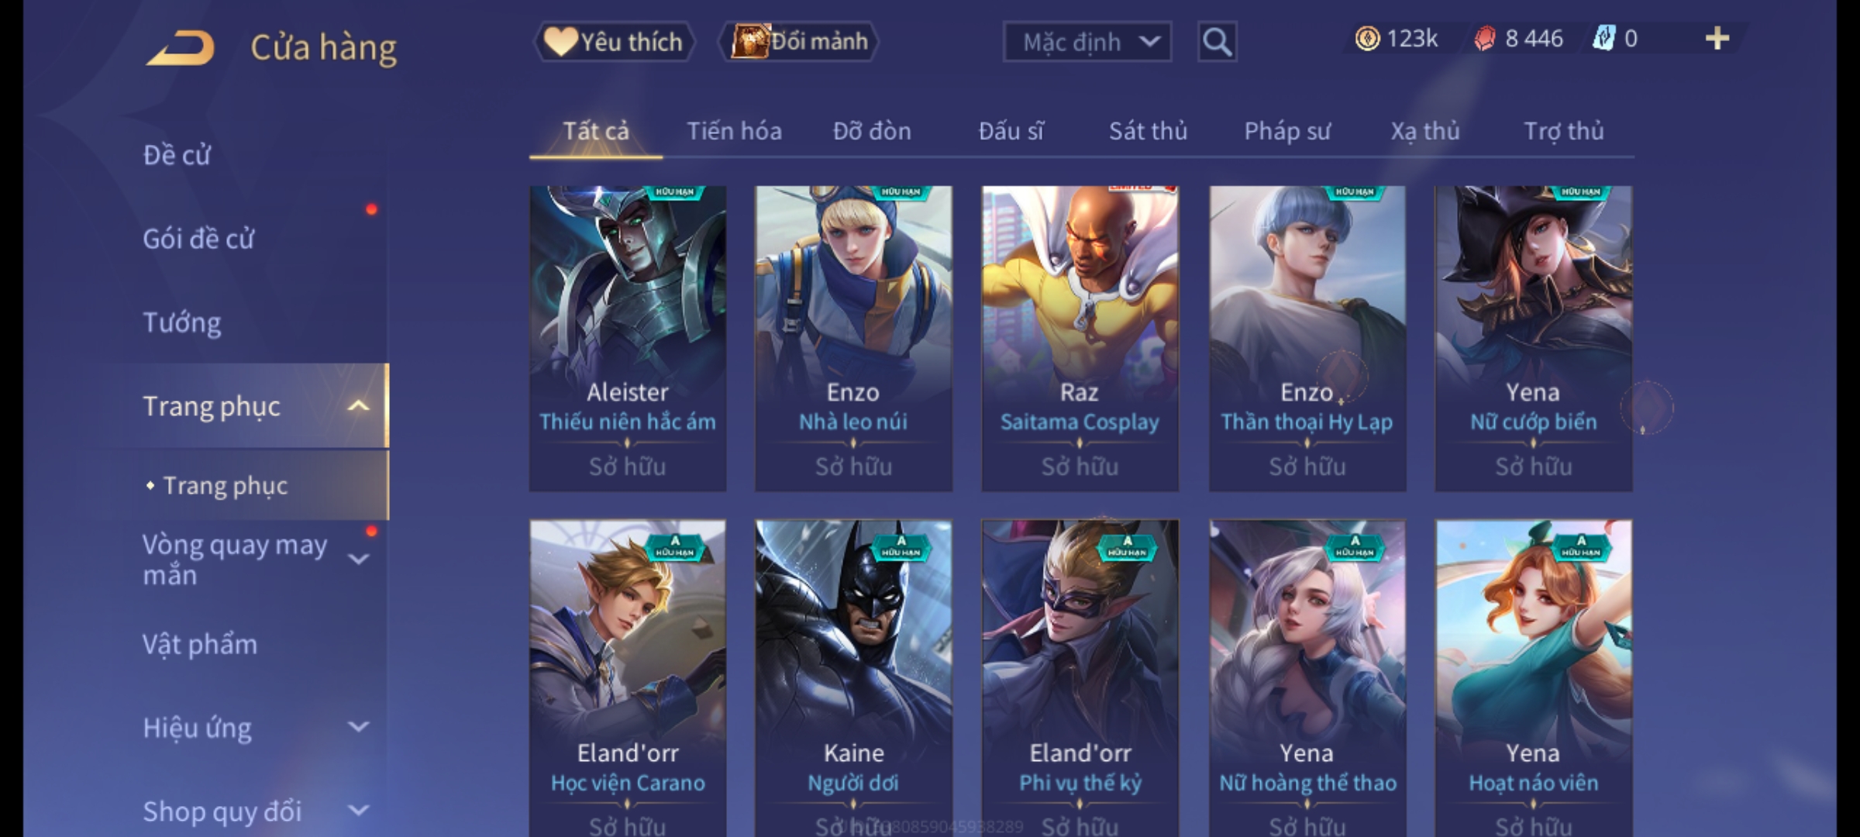Tap the back arrow beside Cửa hàng
Image resolution: width=1860 pixels, height=837 pixels.
tap(181, 48)
